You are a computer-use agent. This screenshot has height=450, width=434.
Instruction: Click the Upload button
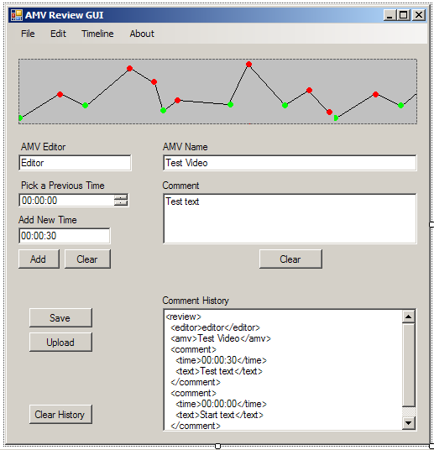[x=60, y=342]
